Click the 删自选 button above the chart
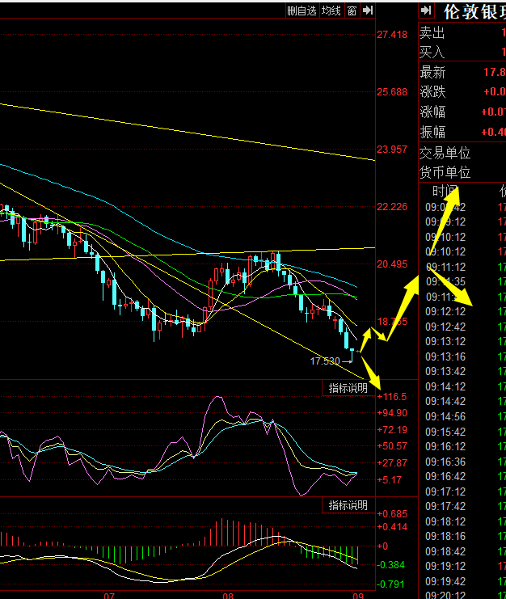The image size is (506, 599). pos(301,11)
